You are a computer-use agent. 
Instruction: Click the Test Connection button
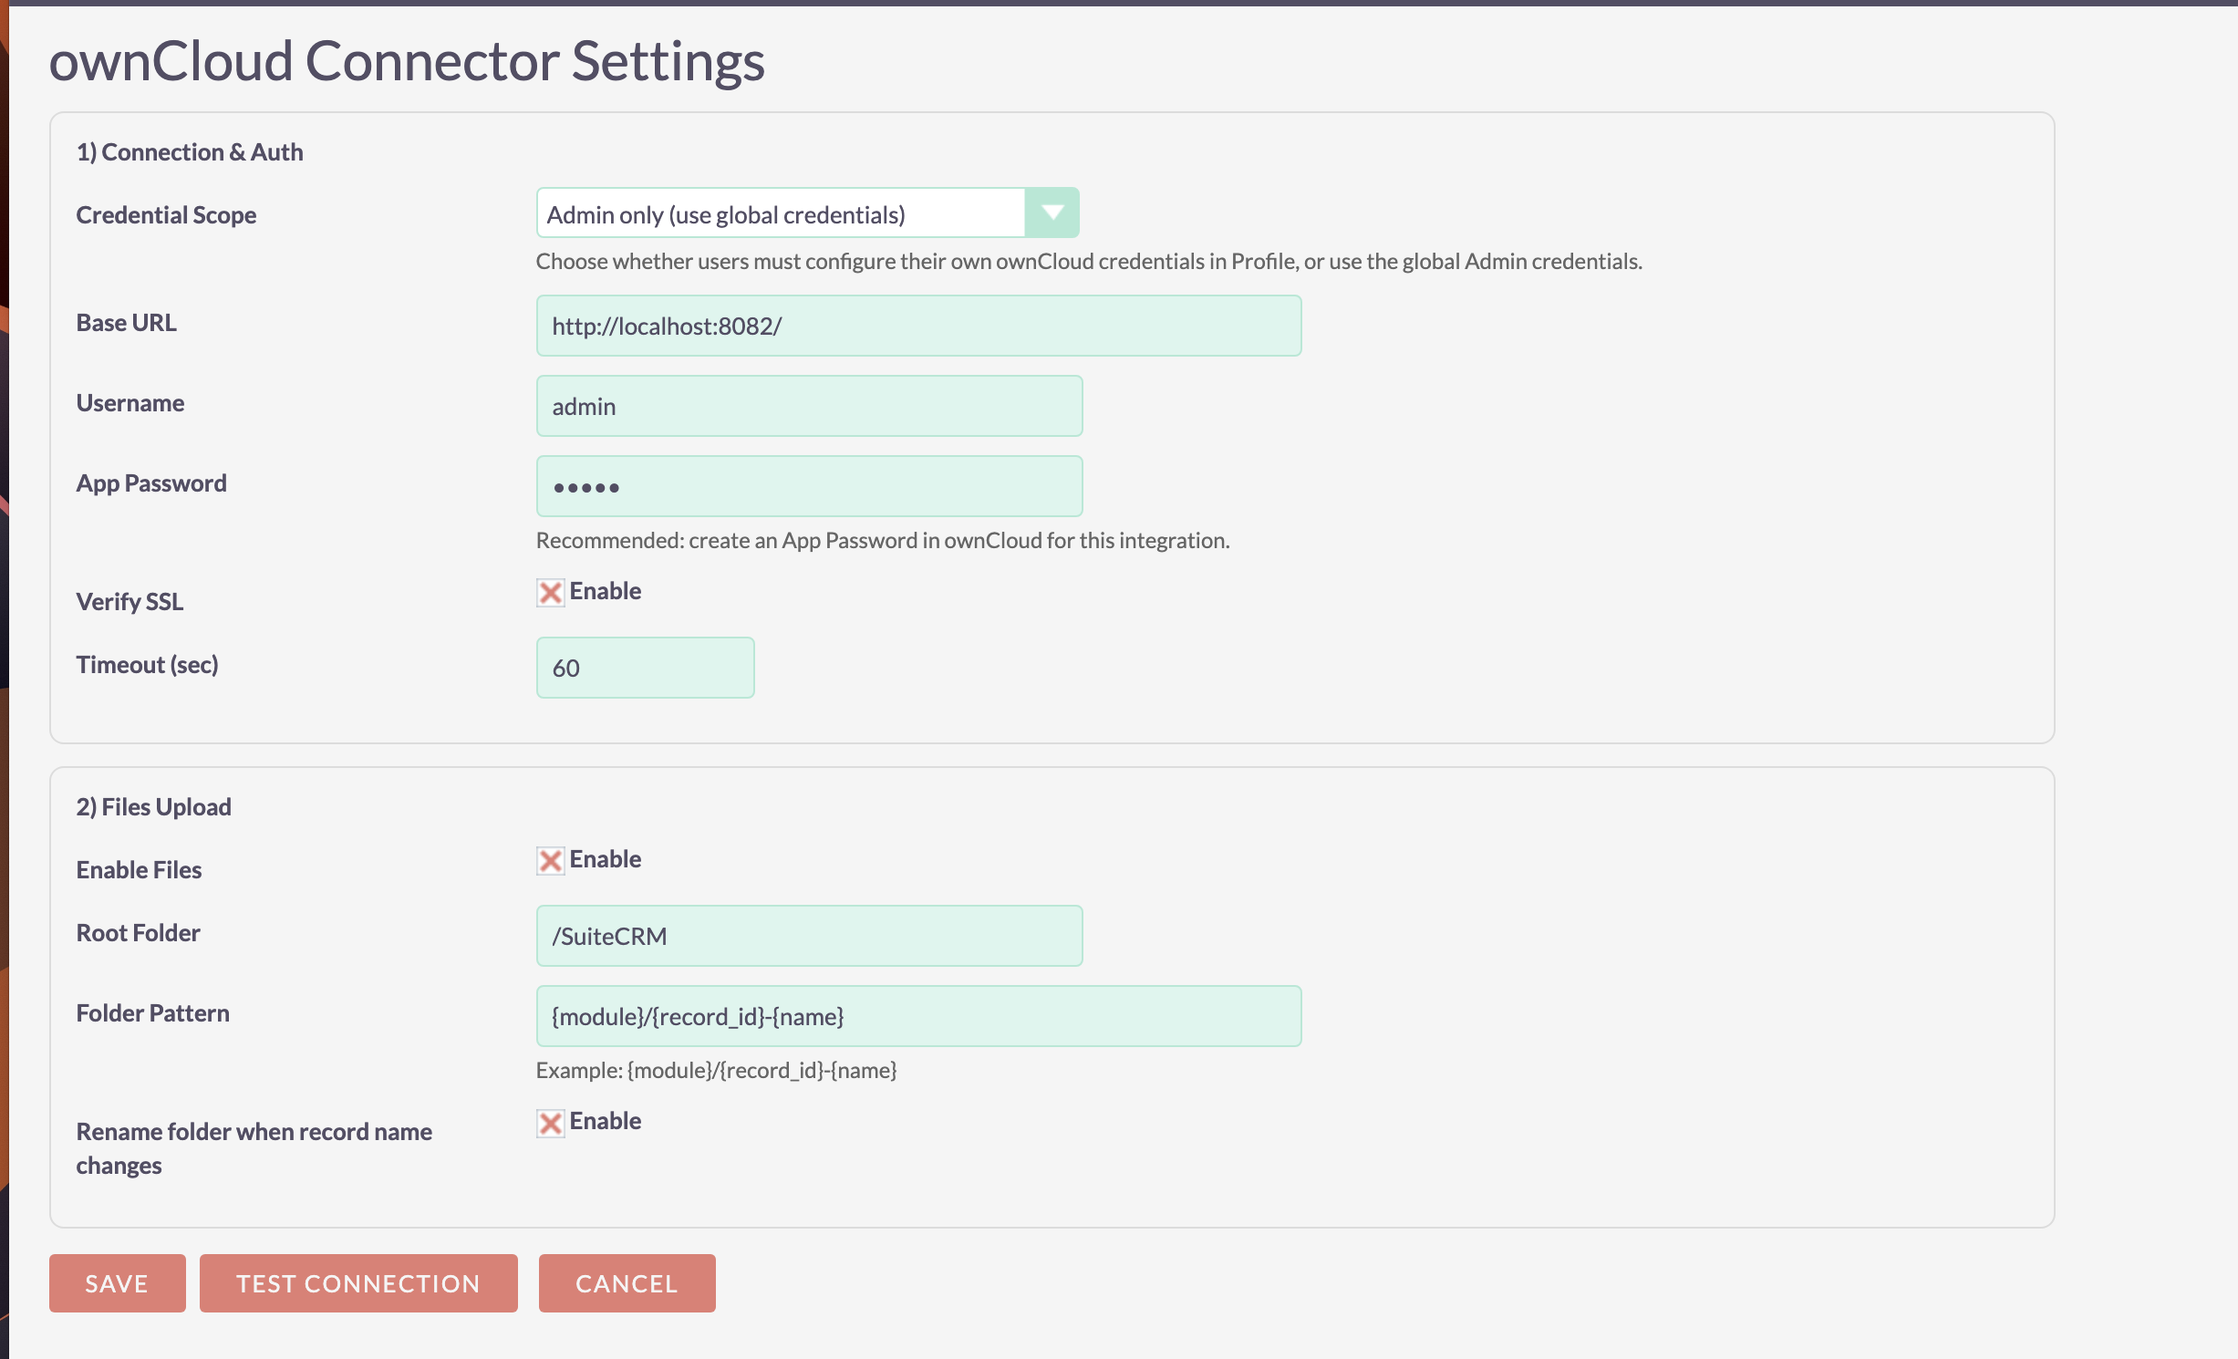click(357, 1283)
